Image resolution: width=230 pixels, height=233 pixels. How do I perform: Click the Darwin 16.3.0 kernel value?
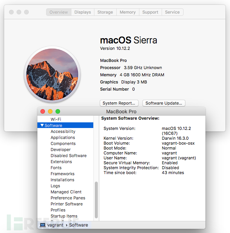[x=175, y=138]
